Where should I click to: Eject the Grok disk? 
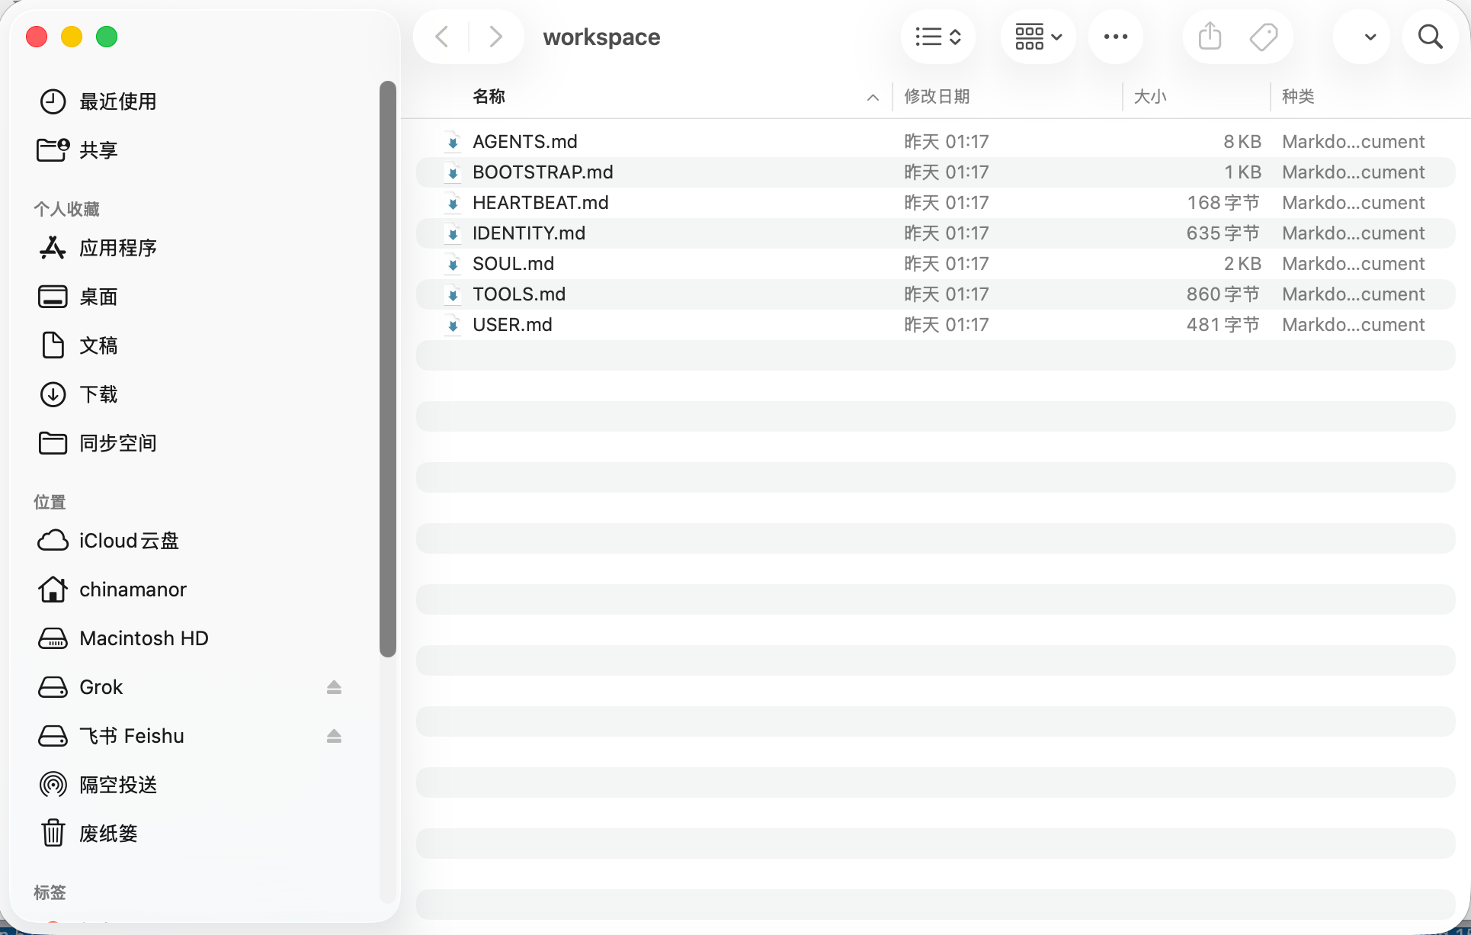tap(334, 687)
